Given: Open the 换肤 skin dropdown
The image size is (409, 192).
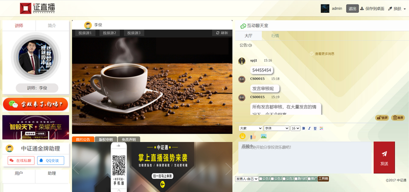Looking at the screenshot, I should click(397, 9).
